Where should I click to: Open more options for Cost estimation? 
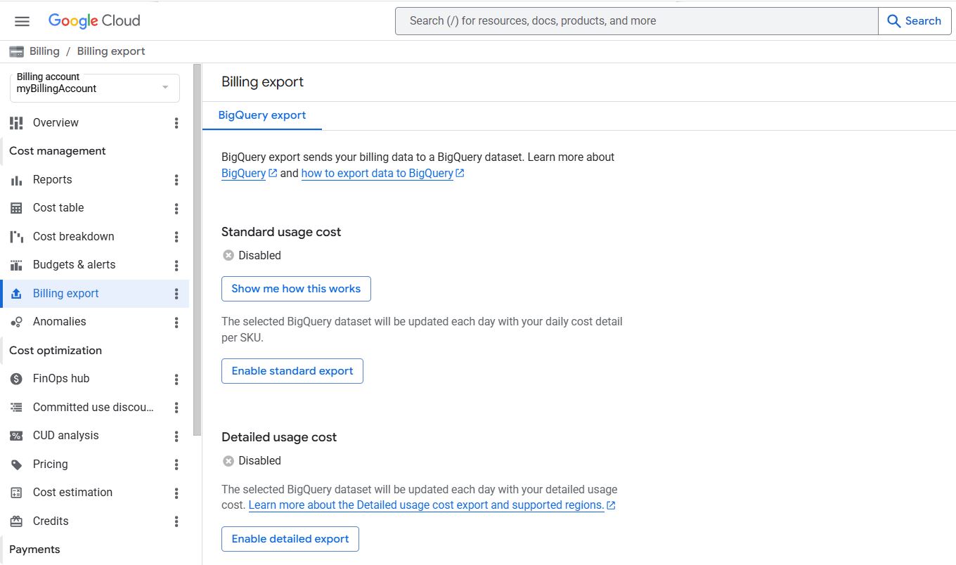coord(176,493)
